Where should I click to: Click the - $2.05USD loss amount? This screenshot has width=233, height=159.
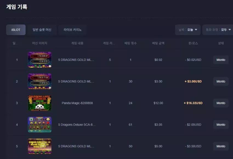tap(193, 125)
